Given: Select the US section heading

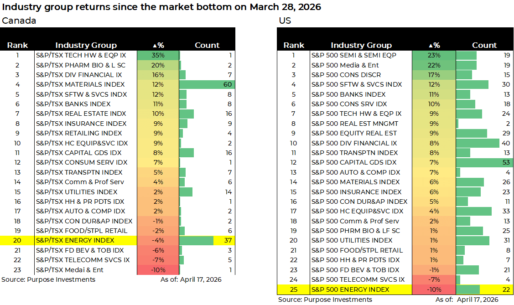Looking at the screenshot, I should tap(285, 21).
